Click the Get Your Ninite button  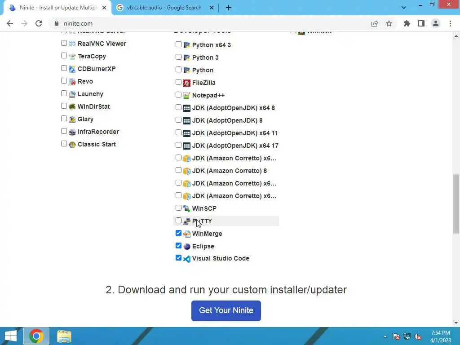[226, 311]
